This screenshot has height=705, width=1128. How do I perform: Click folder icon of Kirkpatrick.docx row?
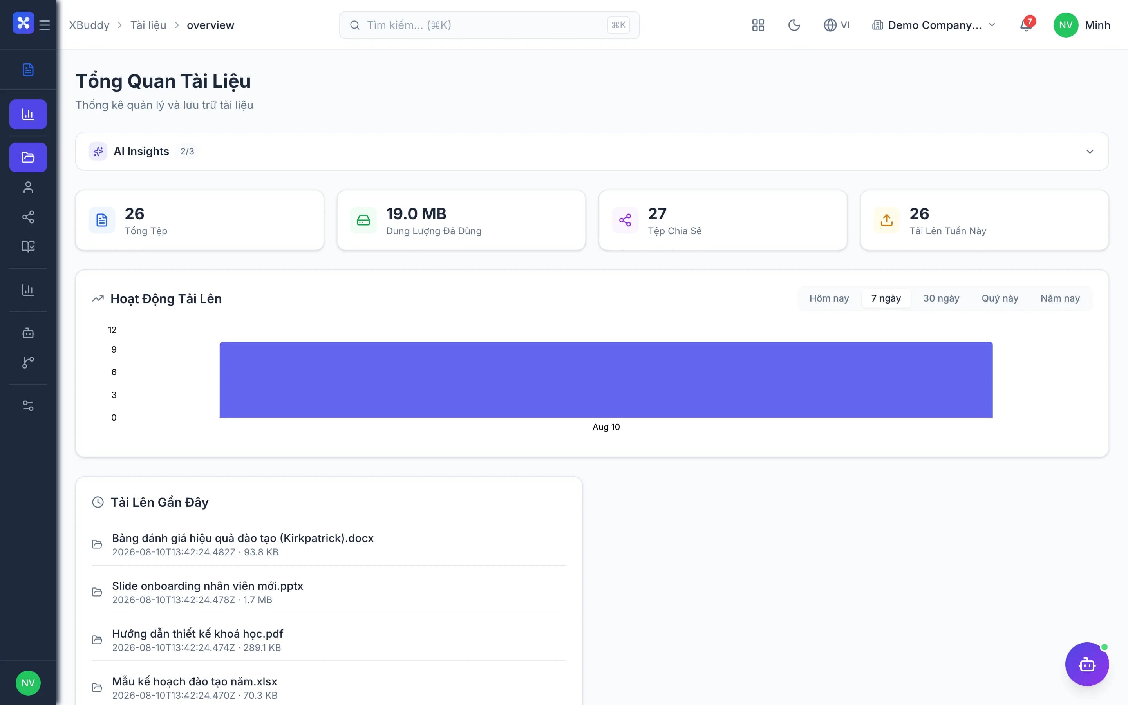pyautogui.click(x=97, y=544)
